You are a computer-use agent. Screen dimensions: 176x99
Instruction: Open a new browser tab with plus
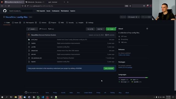pyautogui.click(x=68, y=2)
